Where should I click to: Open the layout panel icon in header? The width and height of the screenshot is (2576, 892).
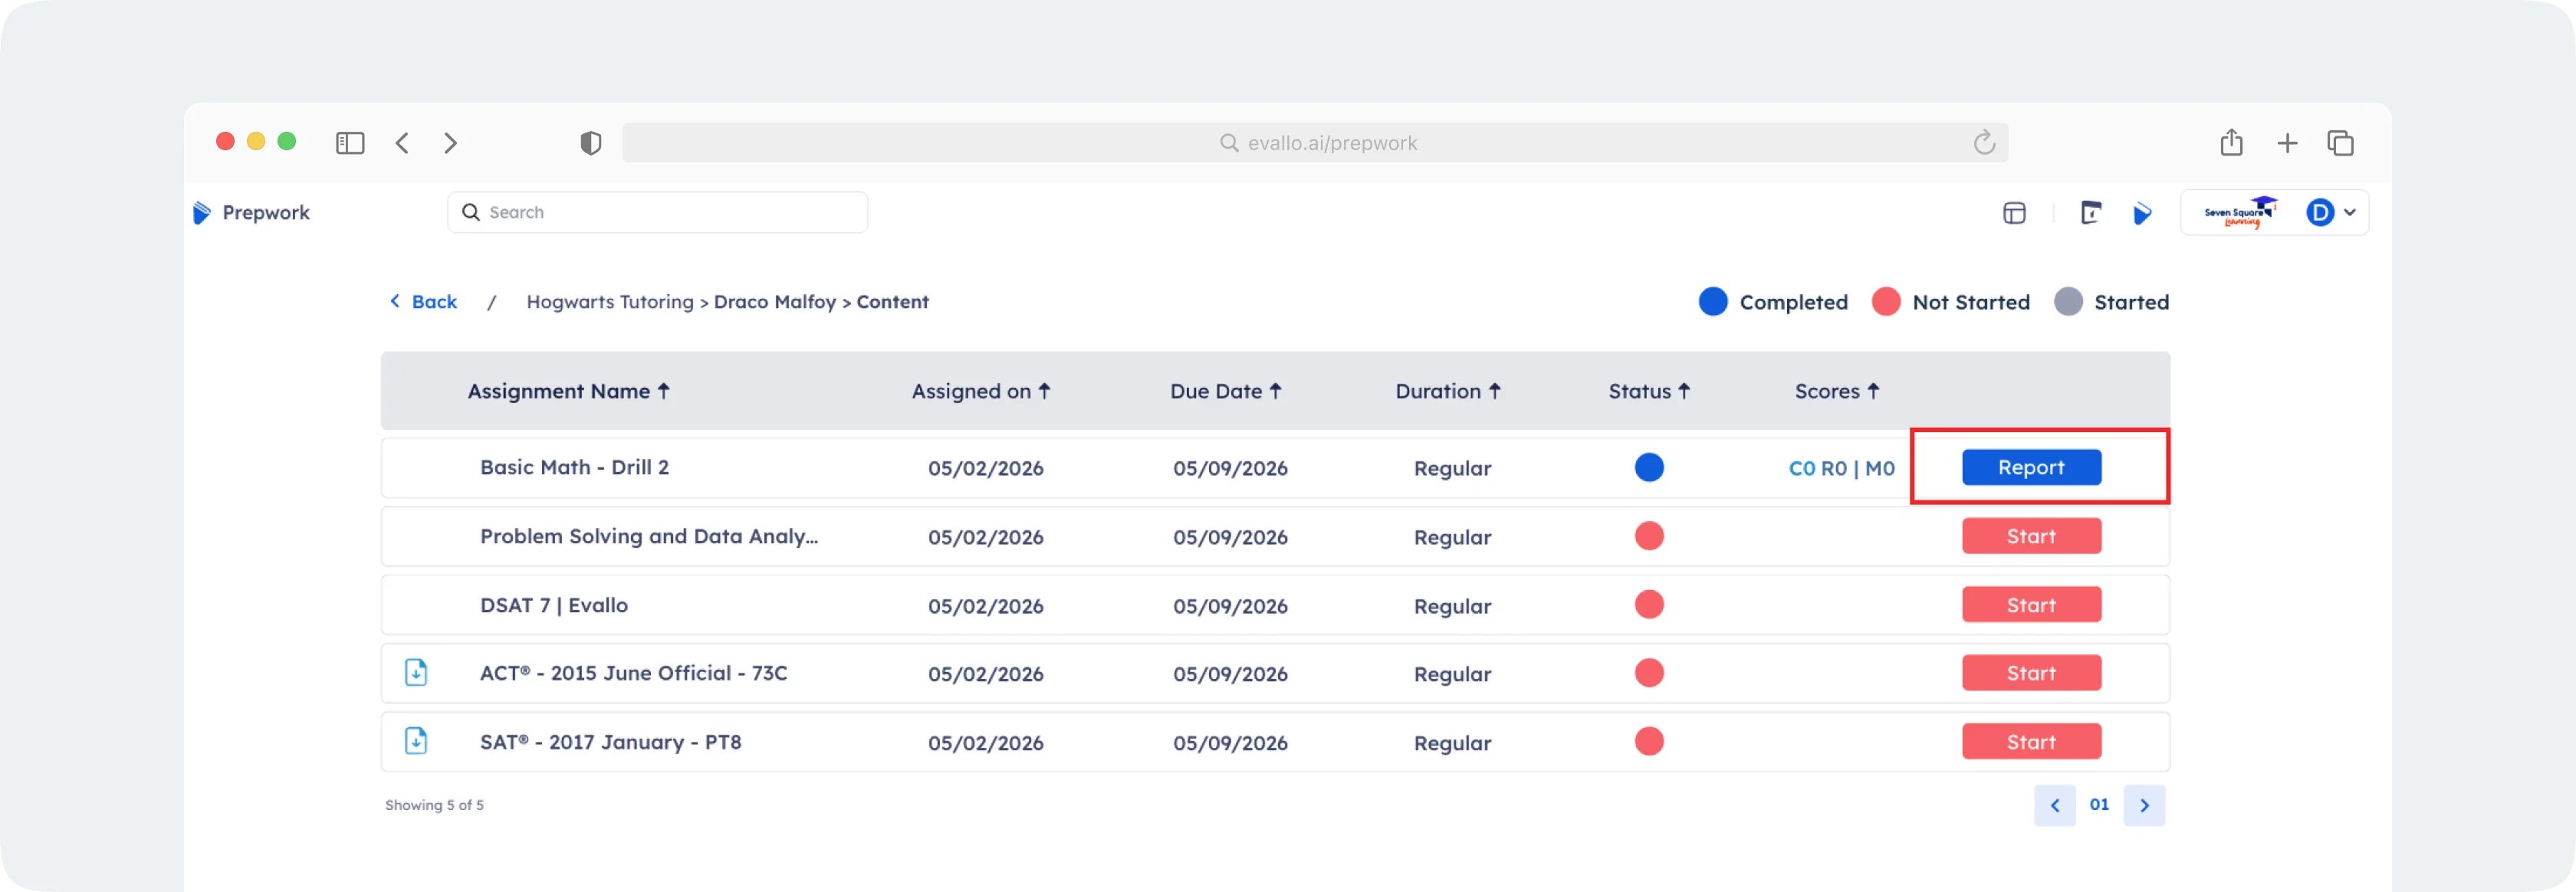(2014, 213)
